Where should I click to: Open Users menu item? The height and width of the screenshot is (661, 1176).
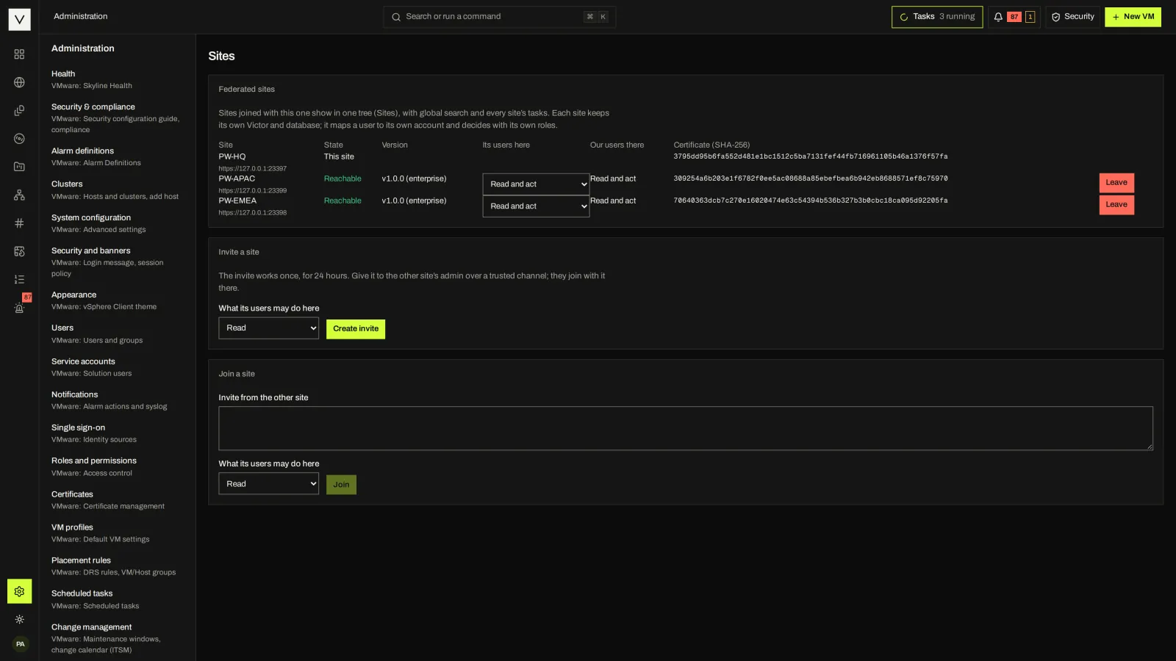(x=116, y=333)
